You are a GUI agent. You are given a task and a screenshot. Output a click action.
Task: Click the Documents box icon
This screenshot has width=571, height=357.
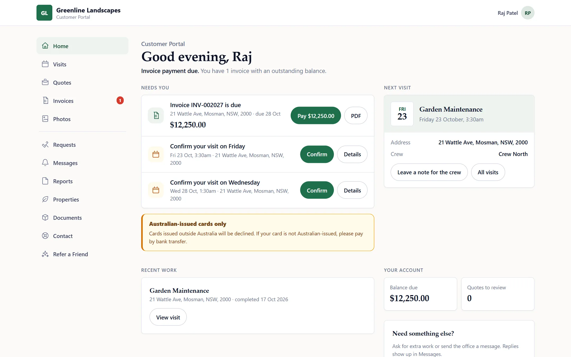[45, 217]
